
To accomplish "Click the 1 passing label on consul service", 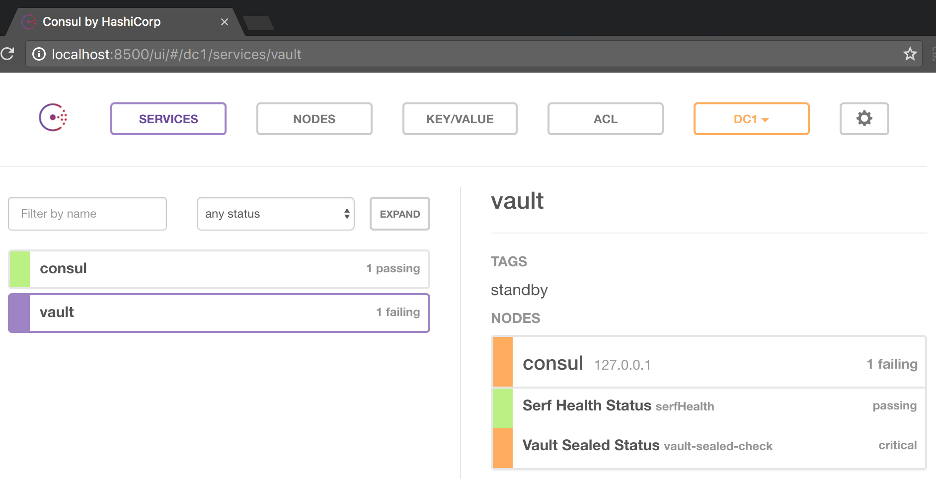I will (393, 268).
